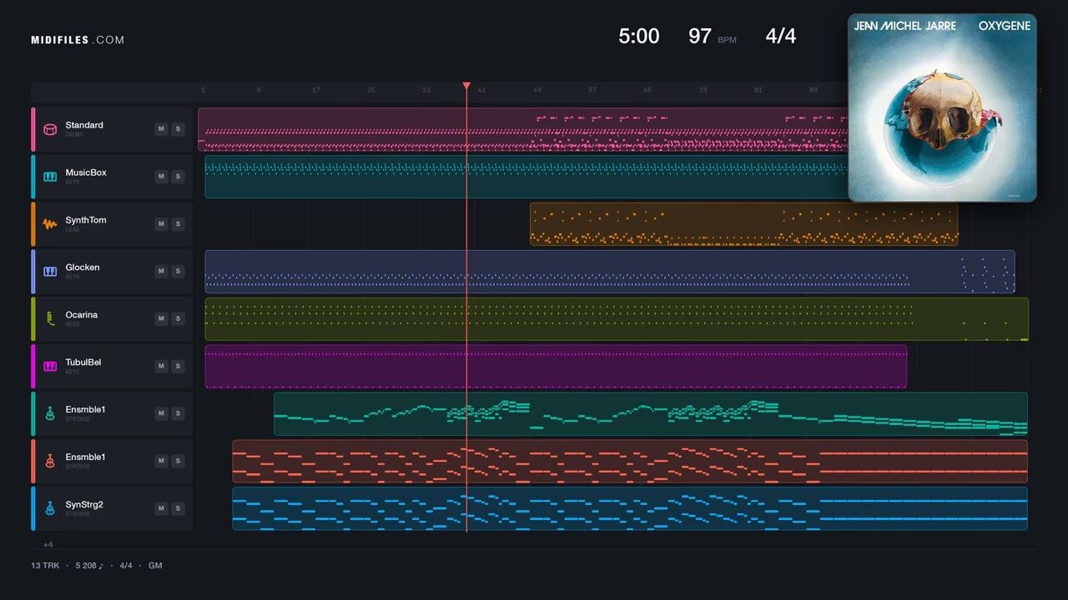Mute the TubulBel track
The image size is (1068, 600).
[x=161, y=367]
